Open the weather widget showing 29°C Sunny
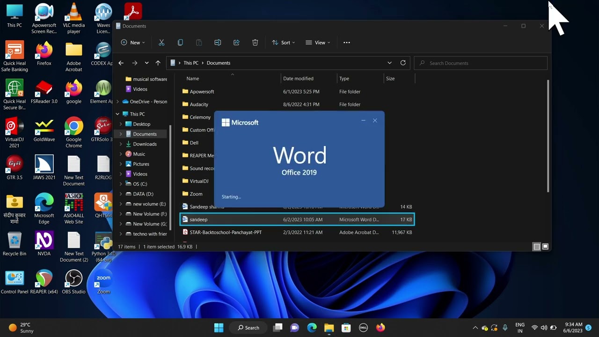 [x=22, y=328]
